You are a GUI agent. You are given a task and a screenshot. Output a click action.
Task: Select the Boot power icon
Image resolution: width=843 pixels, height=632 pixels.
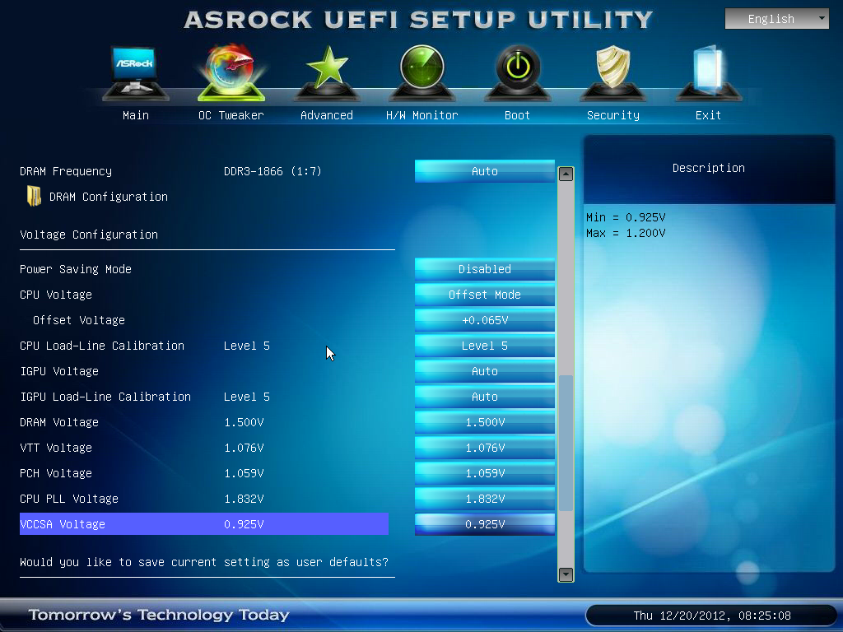518,72
